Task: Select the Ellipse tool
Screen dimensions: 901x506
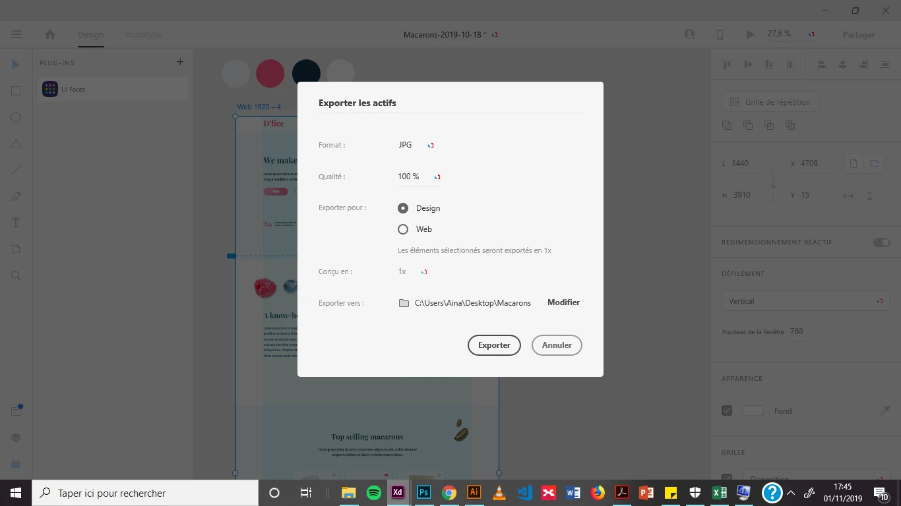Action: (16, 117)
